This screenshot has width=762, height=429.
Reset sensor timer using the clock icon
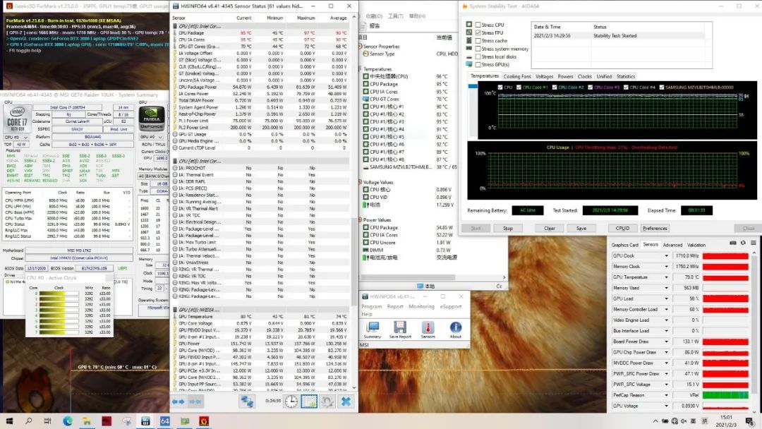pyautogui.click(x=291, y=401)
